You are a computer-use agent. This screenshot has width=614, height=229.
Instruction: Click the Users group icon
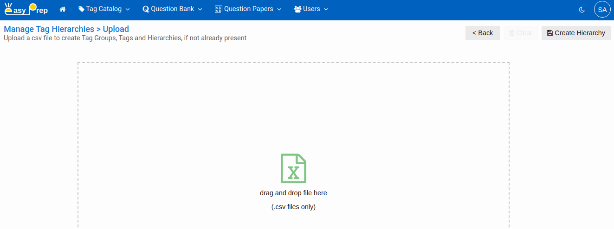point(298,9)
